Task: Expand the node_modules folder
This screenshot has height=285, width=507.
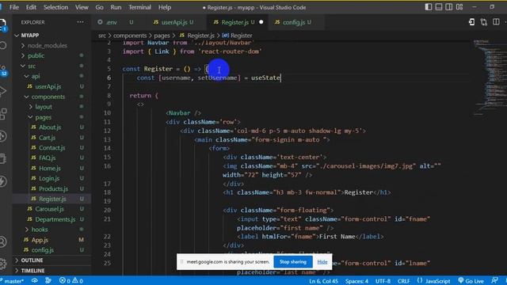Action: pyautogui.click(x=48, y=46)
